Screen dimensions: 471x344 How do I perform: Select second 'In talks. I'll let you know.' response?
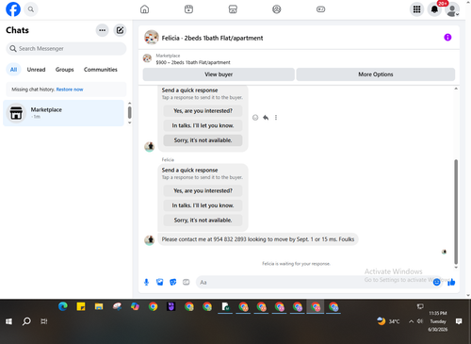coord(203,205)
